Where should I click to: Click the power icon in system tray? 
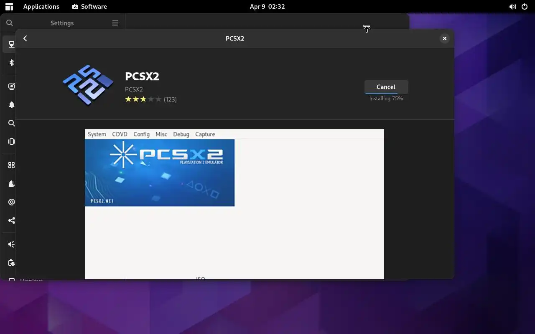(x=525, y=7)
